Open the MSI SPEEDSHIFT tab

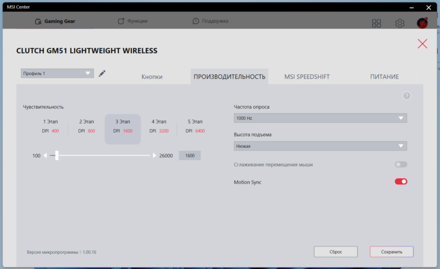pos(307,77)
